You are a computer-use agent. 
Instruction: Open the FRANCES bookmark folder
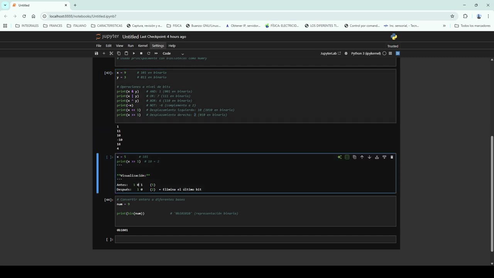tap(52, 26)
